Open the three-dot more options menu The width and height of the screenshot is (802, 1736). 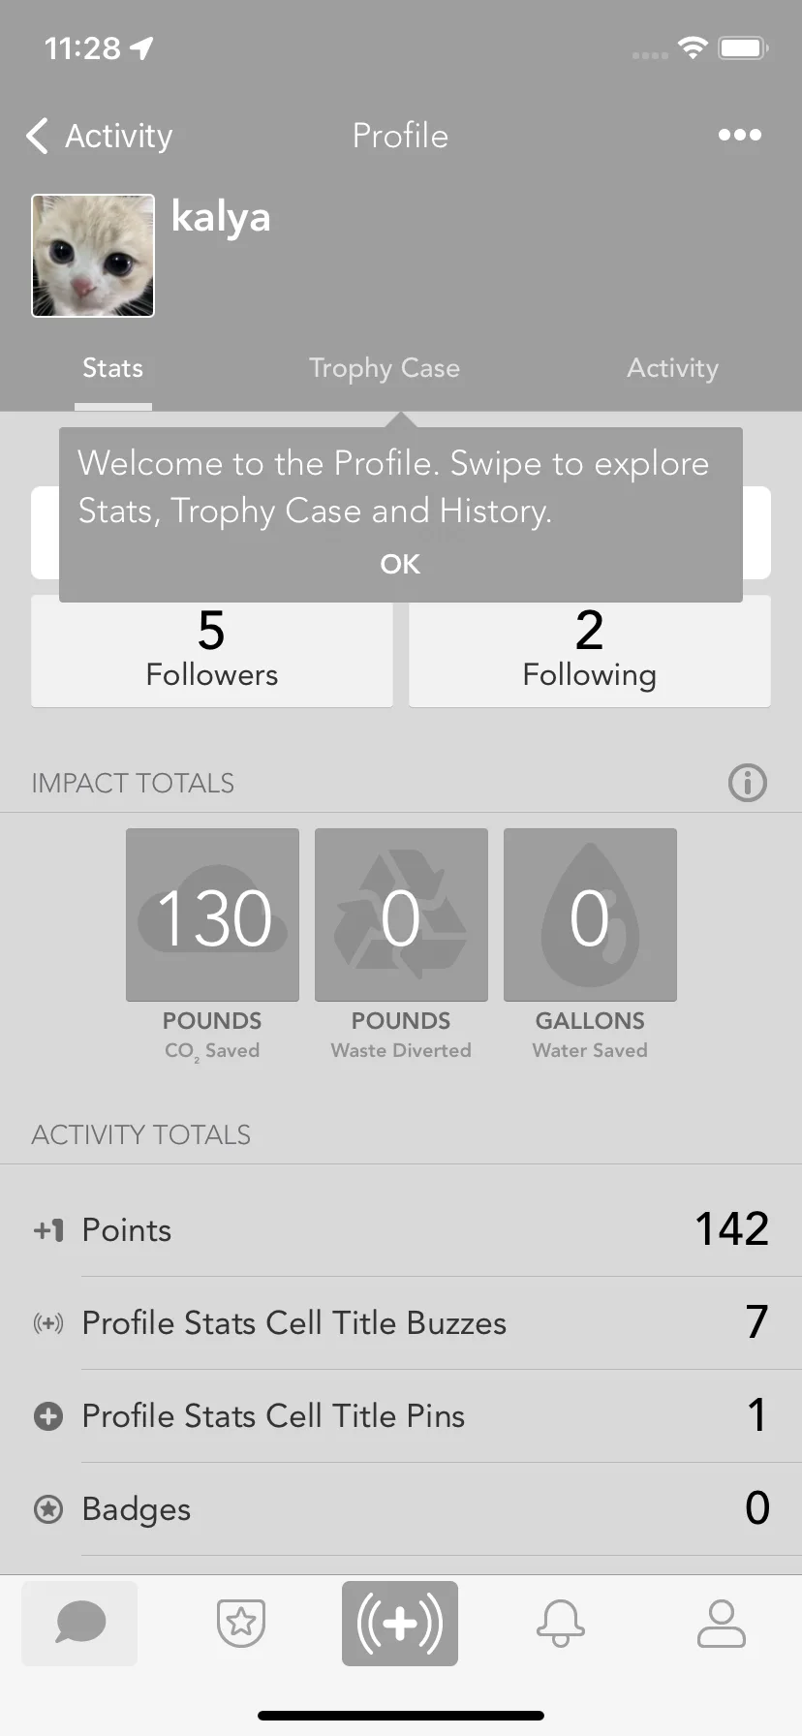coord(739,136)
